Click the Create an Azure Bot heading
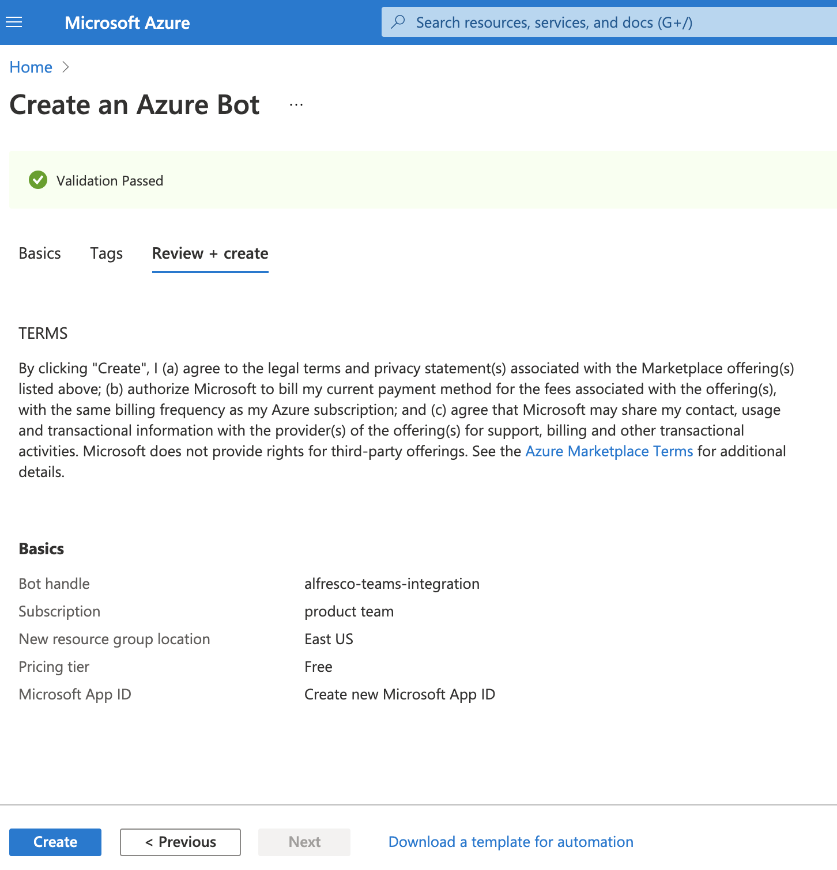This screenshot has height=870, width=837. [135, 105]
